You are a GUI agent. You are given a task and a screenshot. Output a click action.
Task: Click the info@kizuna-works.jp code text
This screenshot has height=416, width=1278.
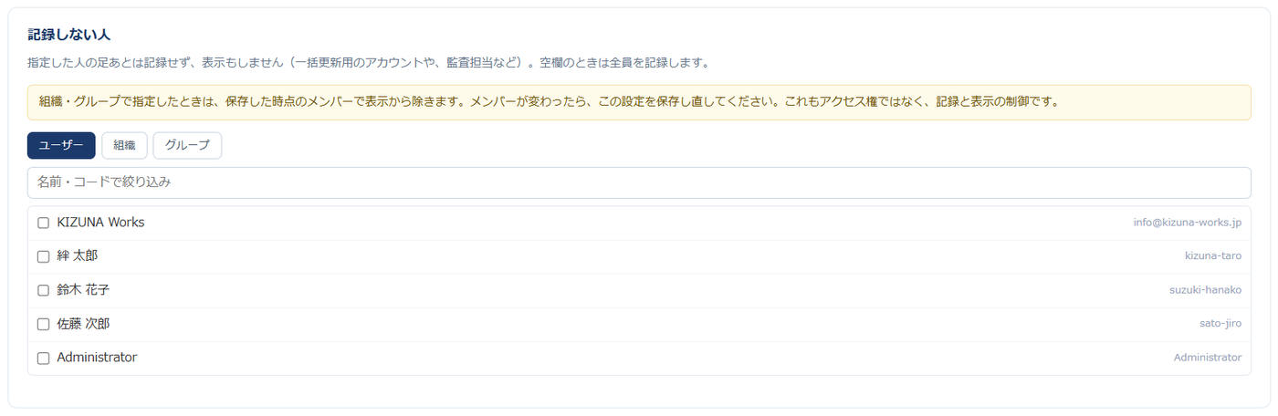(1188, 223)
